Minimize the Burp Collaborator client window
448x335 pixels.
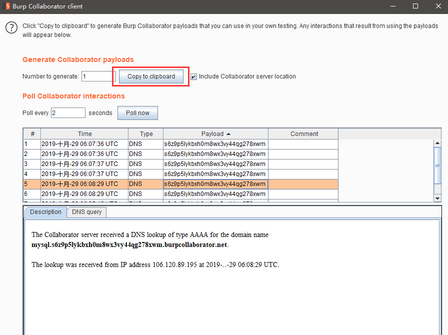click(x=393, y=6)
